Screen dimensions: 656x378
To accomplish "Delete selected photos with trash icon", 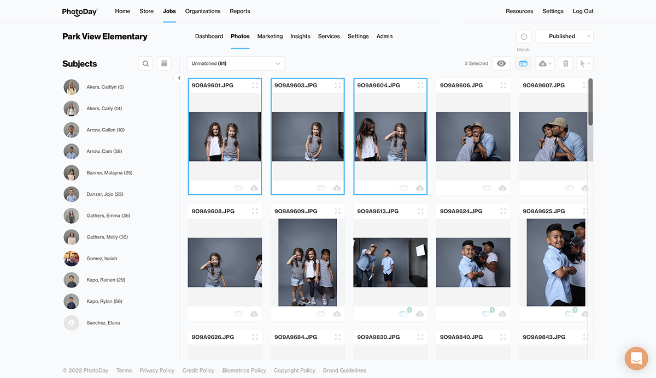I will click(566, 64).
